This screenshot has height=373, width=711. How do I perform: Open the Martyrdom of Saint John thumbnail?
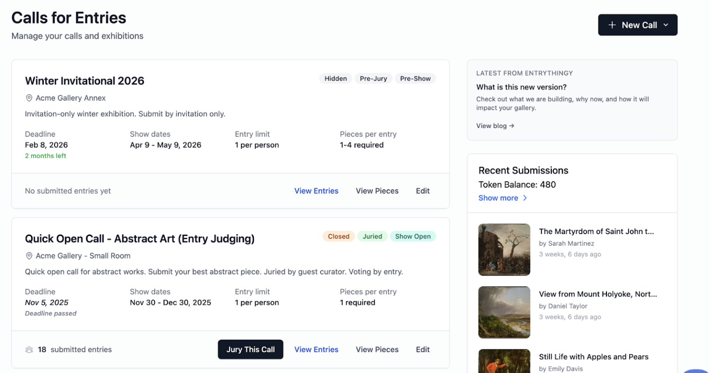(504, 250)
